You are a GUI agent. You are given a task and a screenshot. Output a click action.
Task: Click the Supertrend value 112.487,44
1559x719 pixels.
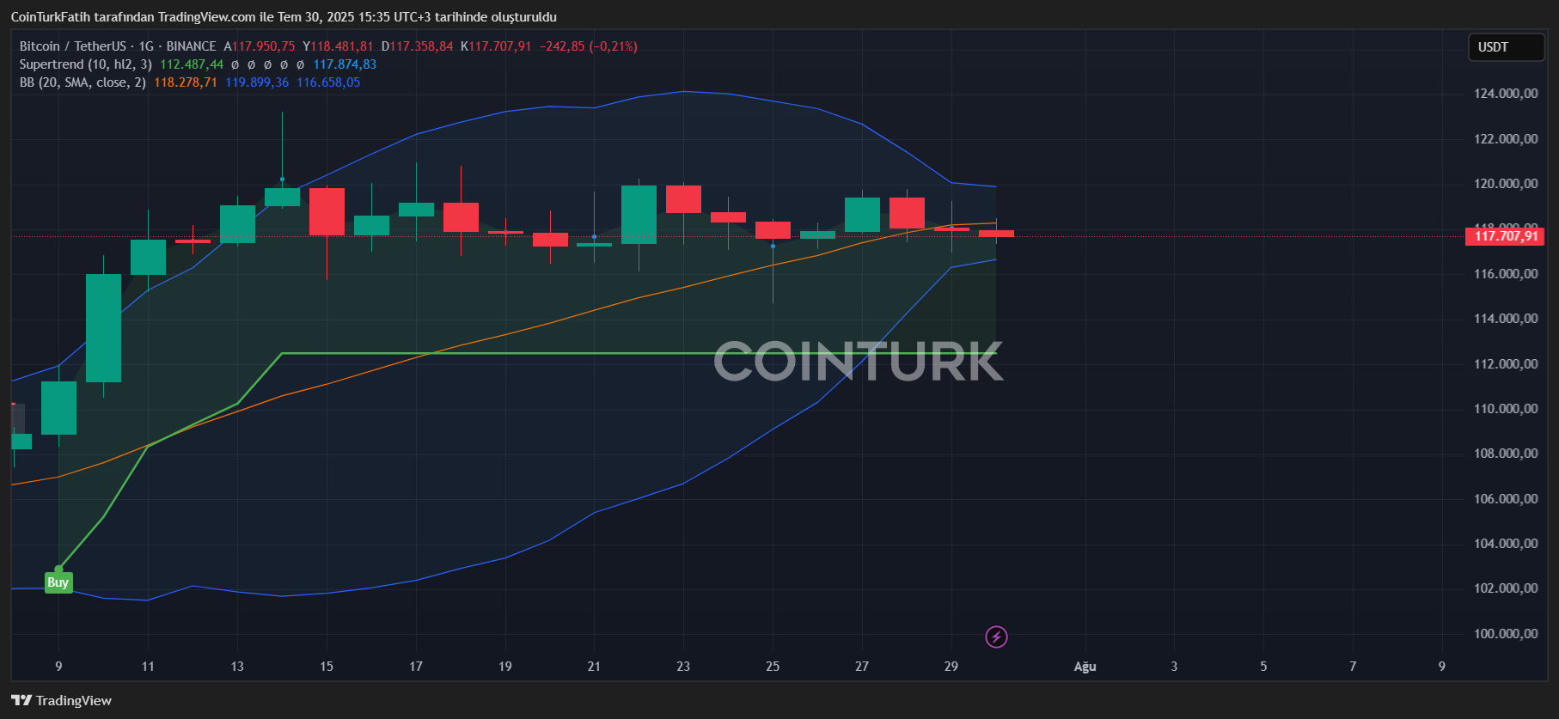(192, 64)
